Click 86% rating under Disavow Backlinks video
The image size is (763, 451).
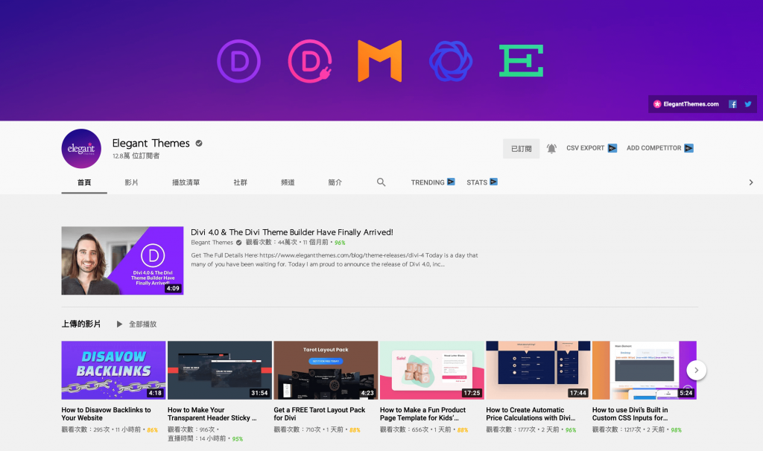[152, 430]
